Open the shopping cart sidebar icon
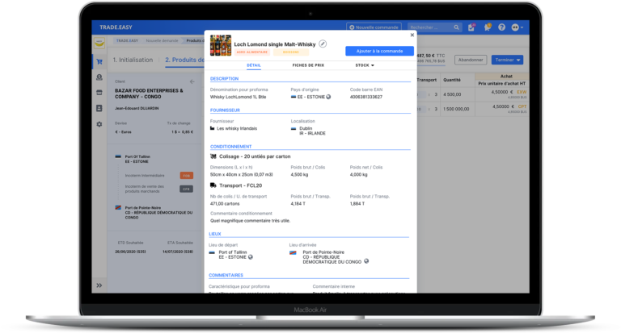Image resolution: width=621 pixels, height=333 pixels. coord(99,61)
